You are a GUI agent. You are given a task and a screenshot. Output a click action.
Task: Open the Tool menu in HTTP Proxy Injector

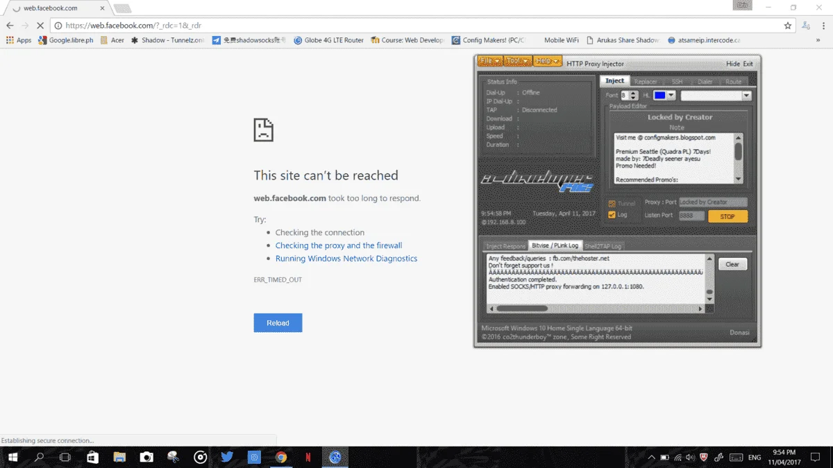point(518,61)
